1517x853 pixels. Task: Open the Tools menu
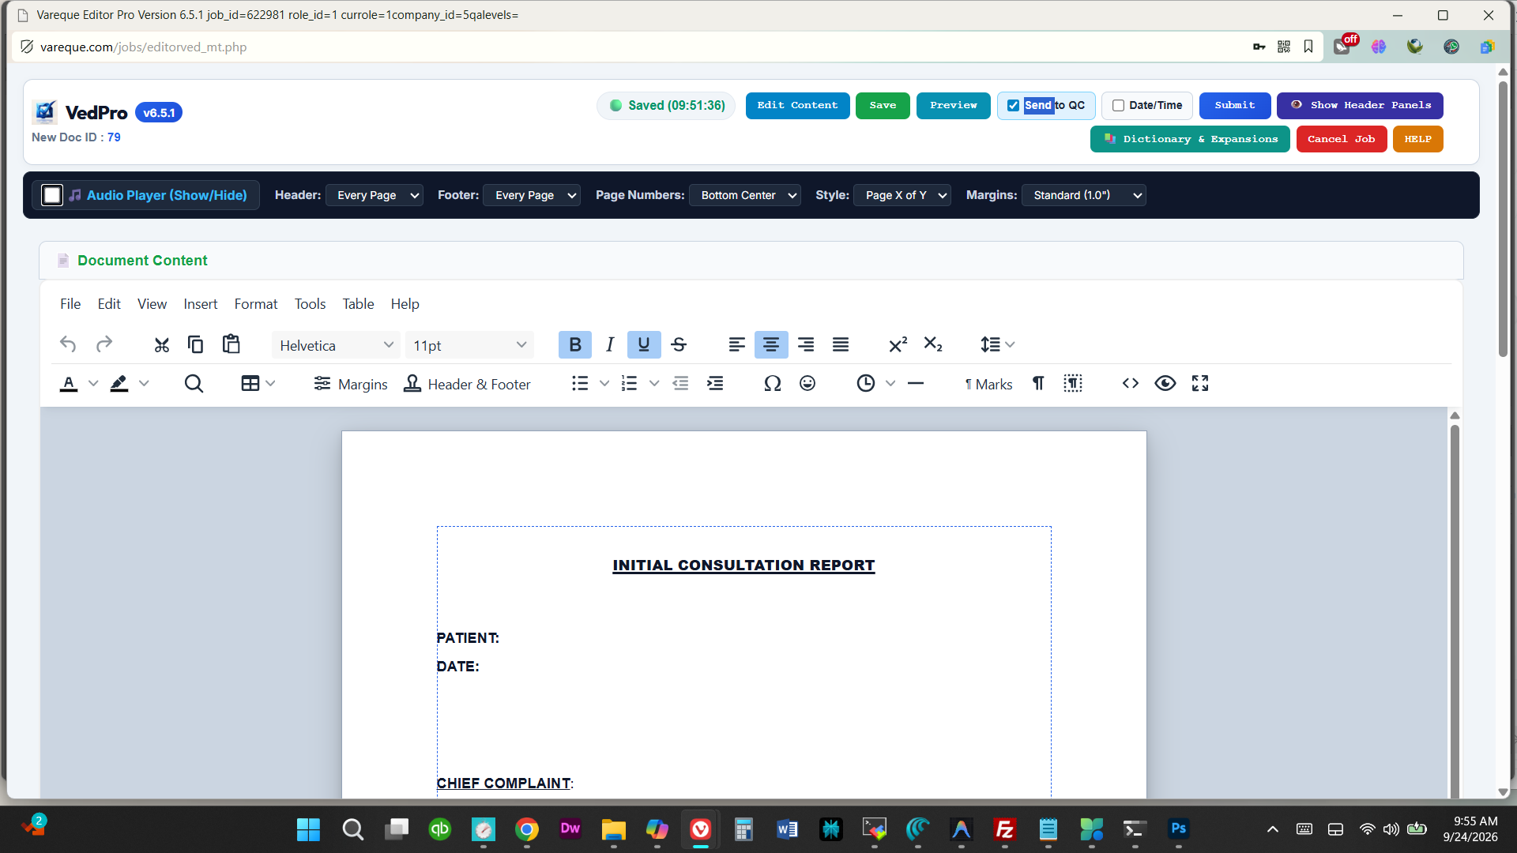click(310, 304)
